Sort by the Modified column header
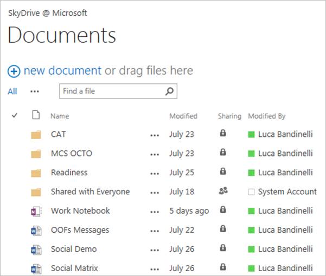This screenshot has width=326, height=276. (x=183, y=116)
